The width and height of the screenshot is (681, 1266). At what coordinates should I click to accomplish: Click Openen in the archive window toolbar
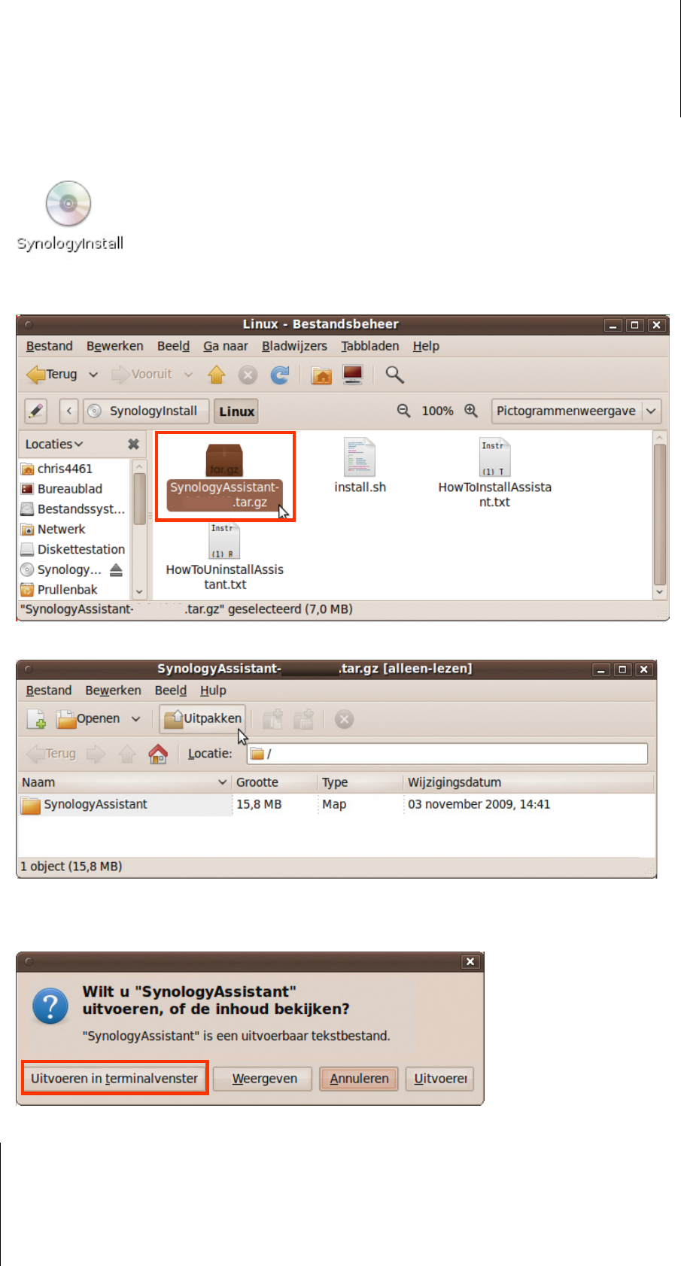point(89,719)
